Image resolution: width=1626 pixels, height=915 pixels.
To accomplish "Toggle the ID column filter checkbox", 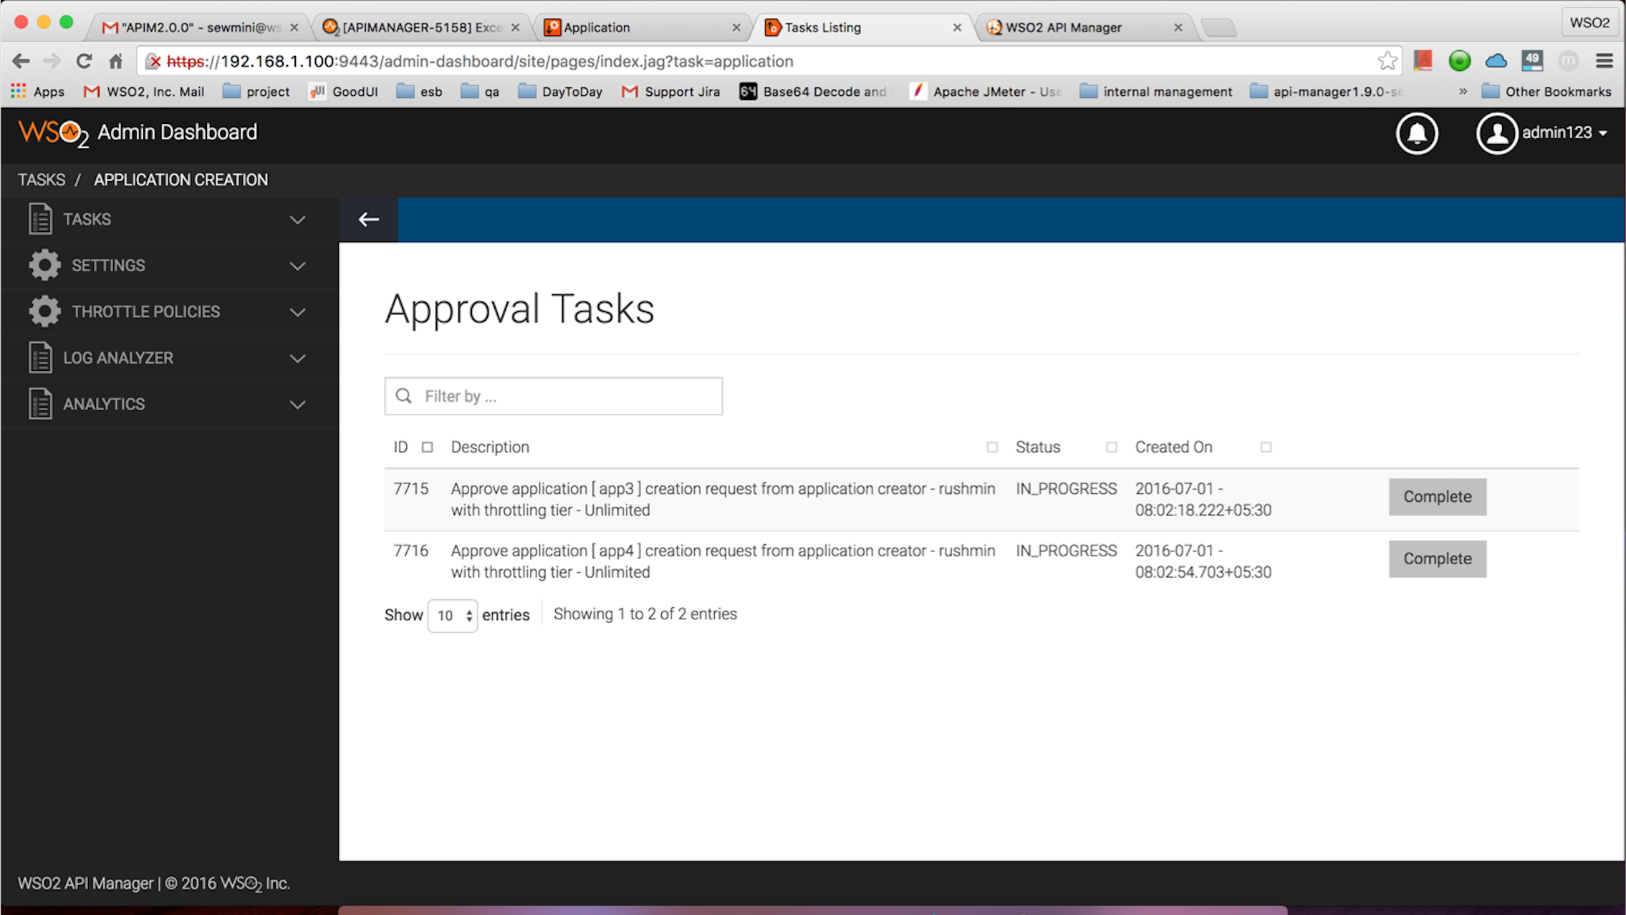I will (427, 447).
